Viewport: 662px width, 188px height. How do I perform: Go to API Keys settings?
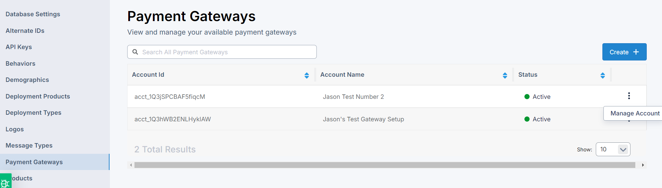coord(19,47)
